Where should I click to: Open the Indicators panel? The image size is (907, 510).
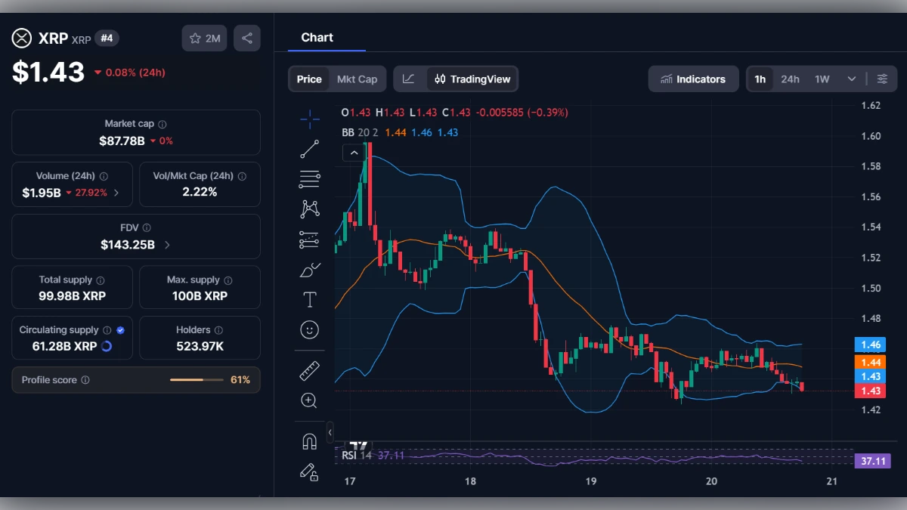[x=693, y=79]
